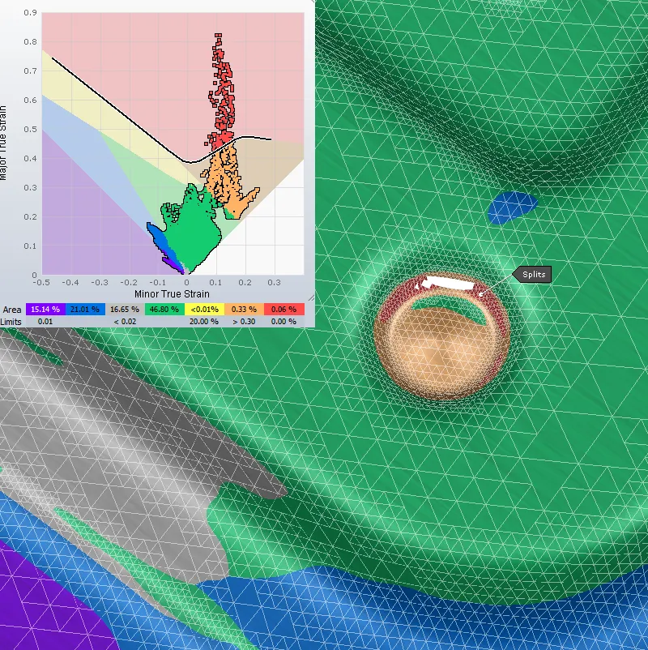Click the Minor True Strain axis label

171,293
